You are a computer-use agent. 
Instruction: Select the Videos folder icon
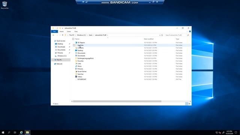tap(76, 76)
